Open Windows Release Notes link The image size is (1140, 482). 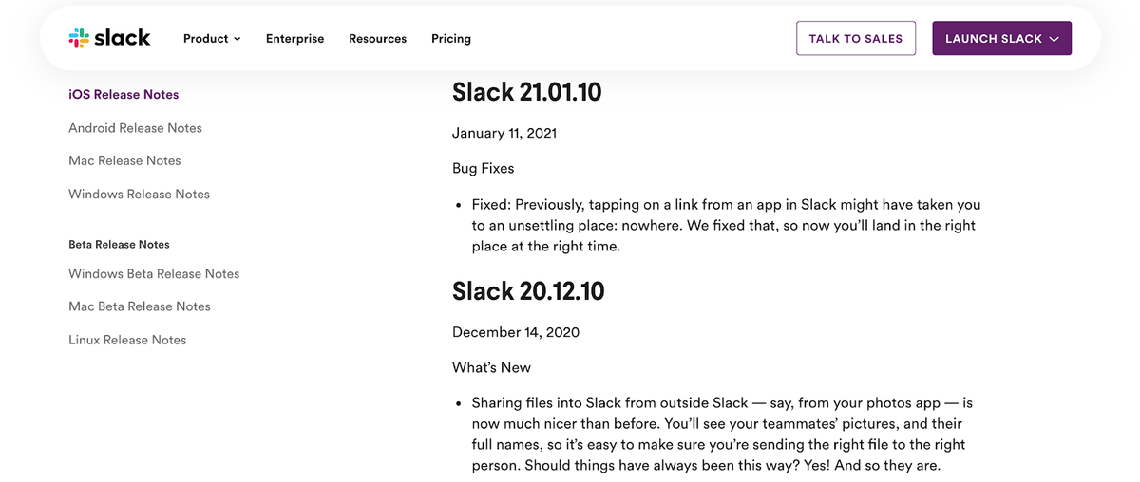click(x=139, y=195)
